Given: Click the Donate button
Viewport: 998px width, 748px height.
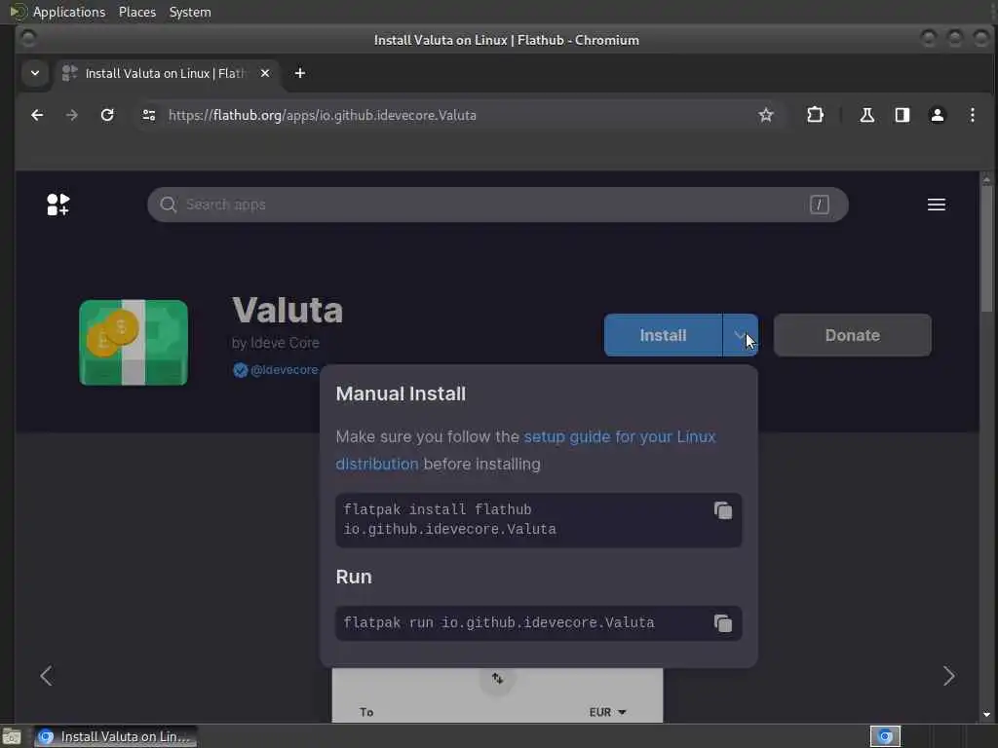Looking at the screenshot, I should (852, 335).
